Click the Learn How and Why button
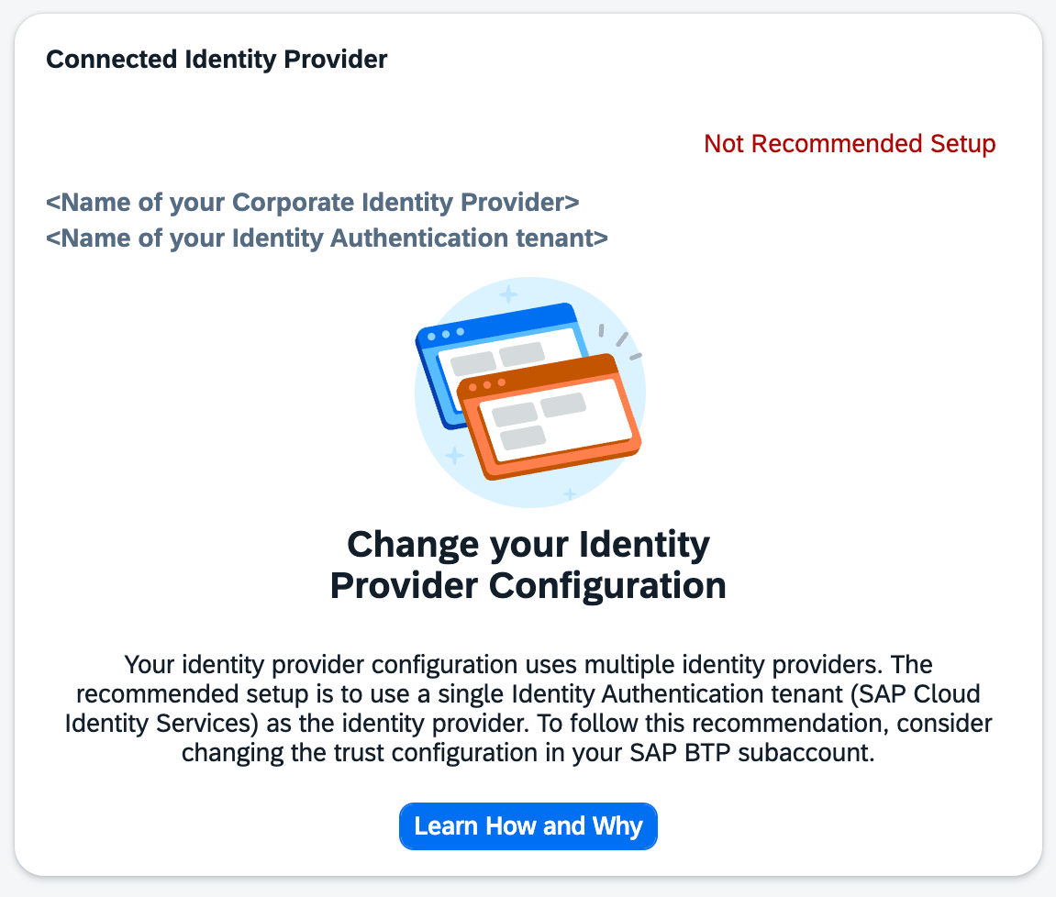Image resolution: width=1056 pixels, height=897 pixels. (528, 826)
